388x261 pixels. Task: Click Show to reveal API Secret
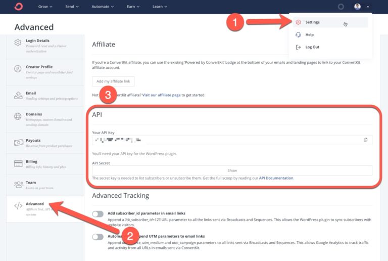click(x=232, y=170)
